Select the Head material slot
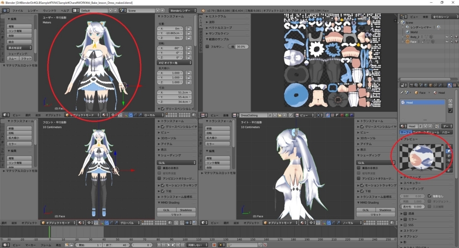The height and width of the screenshot is (248, 459). 423,102
